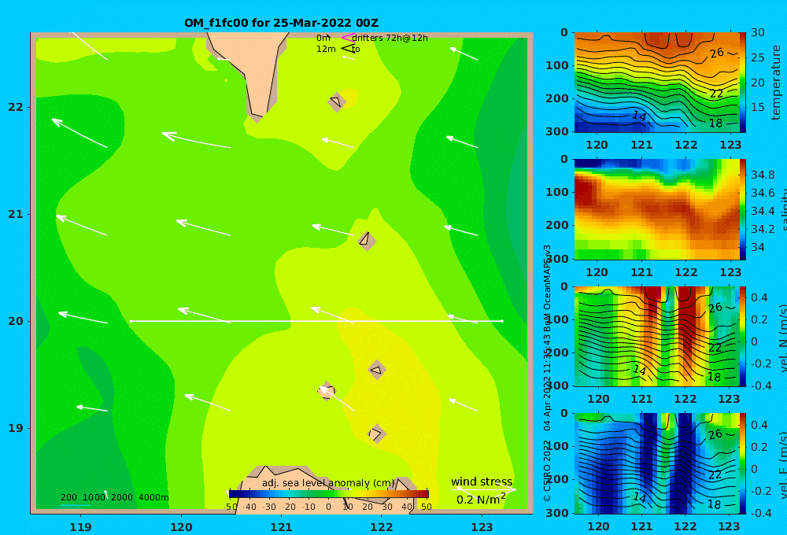Click the '4000m' depth contour label
The image size is (787, 535).
coord(153,497)
